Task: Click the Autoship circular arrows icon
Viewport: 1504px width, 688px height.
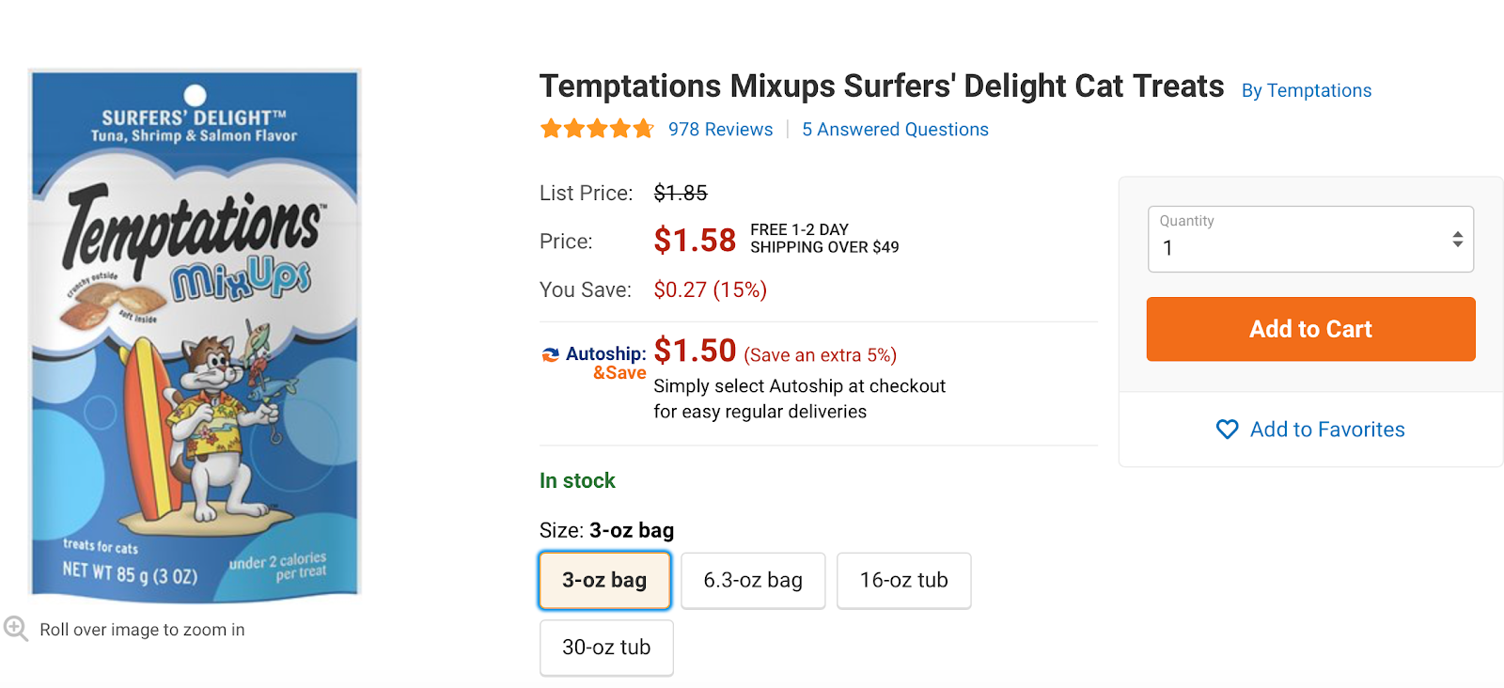Action: pos(551,354)
